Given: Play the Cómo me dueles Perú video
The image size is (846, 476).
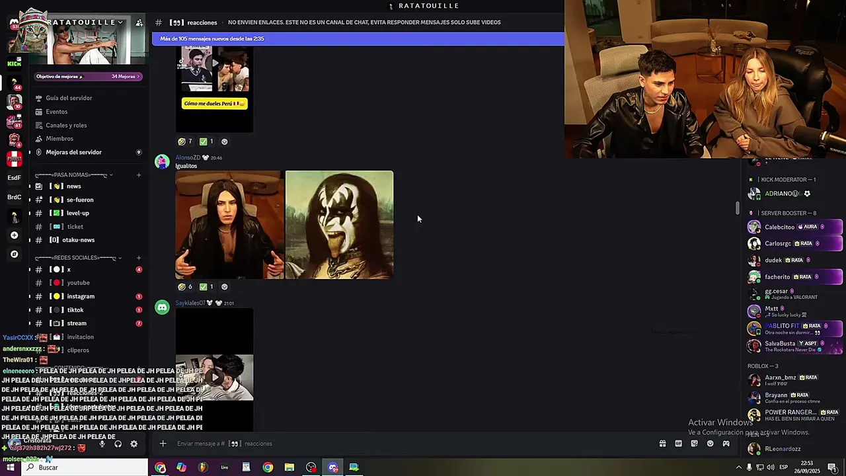Looking at the screenshot, I should [214, 63].
